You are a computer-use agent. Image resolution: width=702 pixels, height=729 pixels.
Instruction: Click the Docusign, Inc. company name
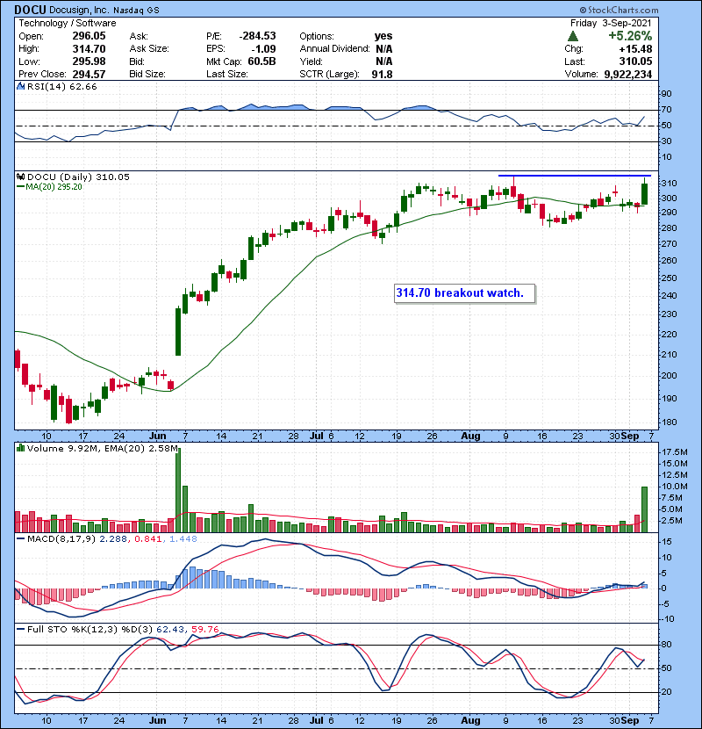coord(79,10)
